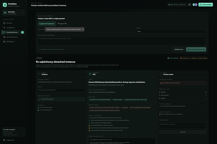Screen dimensions: 217x144
Task: Click the Reviewer name input field
Action: coord(171,31)
